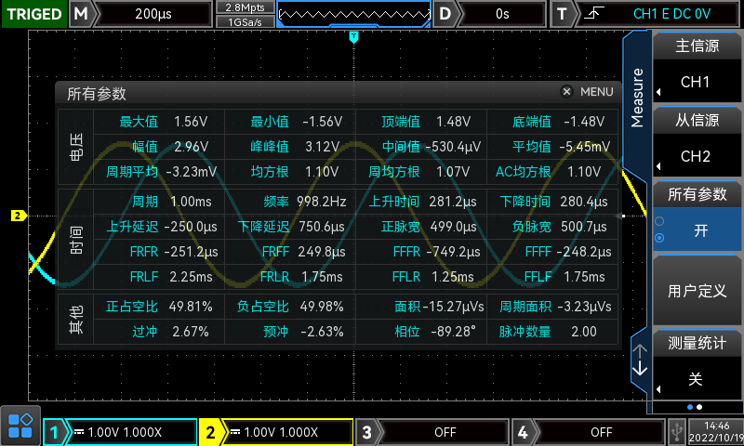This screenshot has width=744, height=446.
Task: Click the Measure side tab
Action: click(x=637, y=98)
